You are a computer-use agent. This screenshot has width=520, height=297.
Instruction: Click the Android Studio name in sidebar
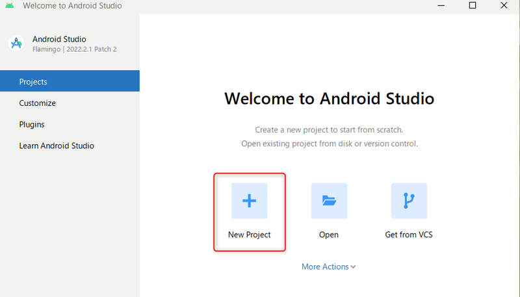point(59,39)
